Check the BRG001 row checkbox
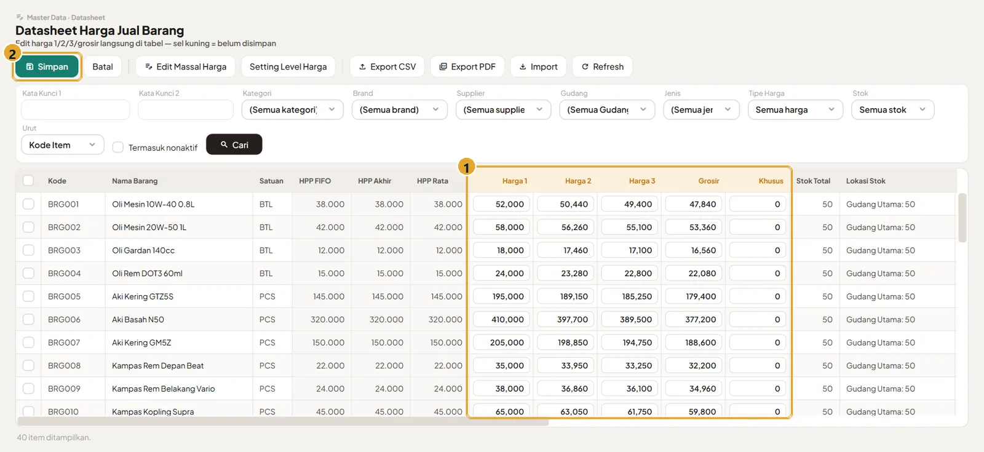The height and width of the screenshot is (452, 984). coord(28,204)
